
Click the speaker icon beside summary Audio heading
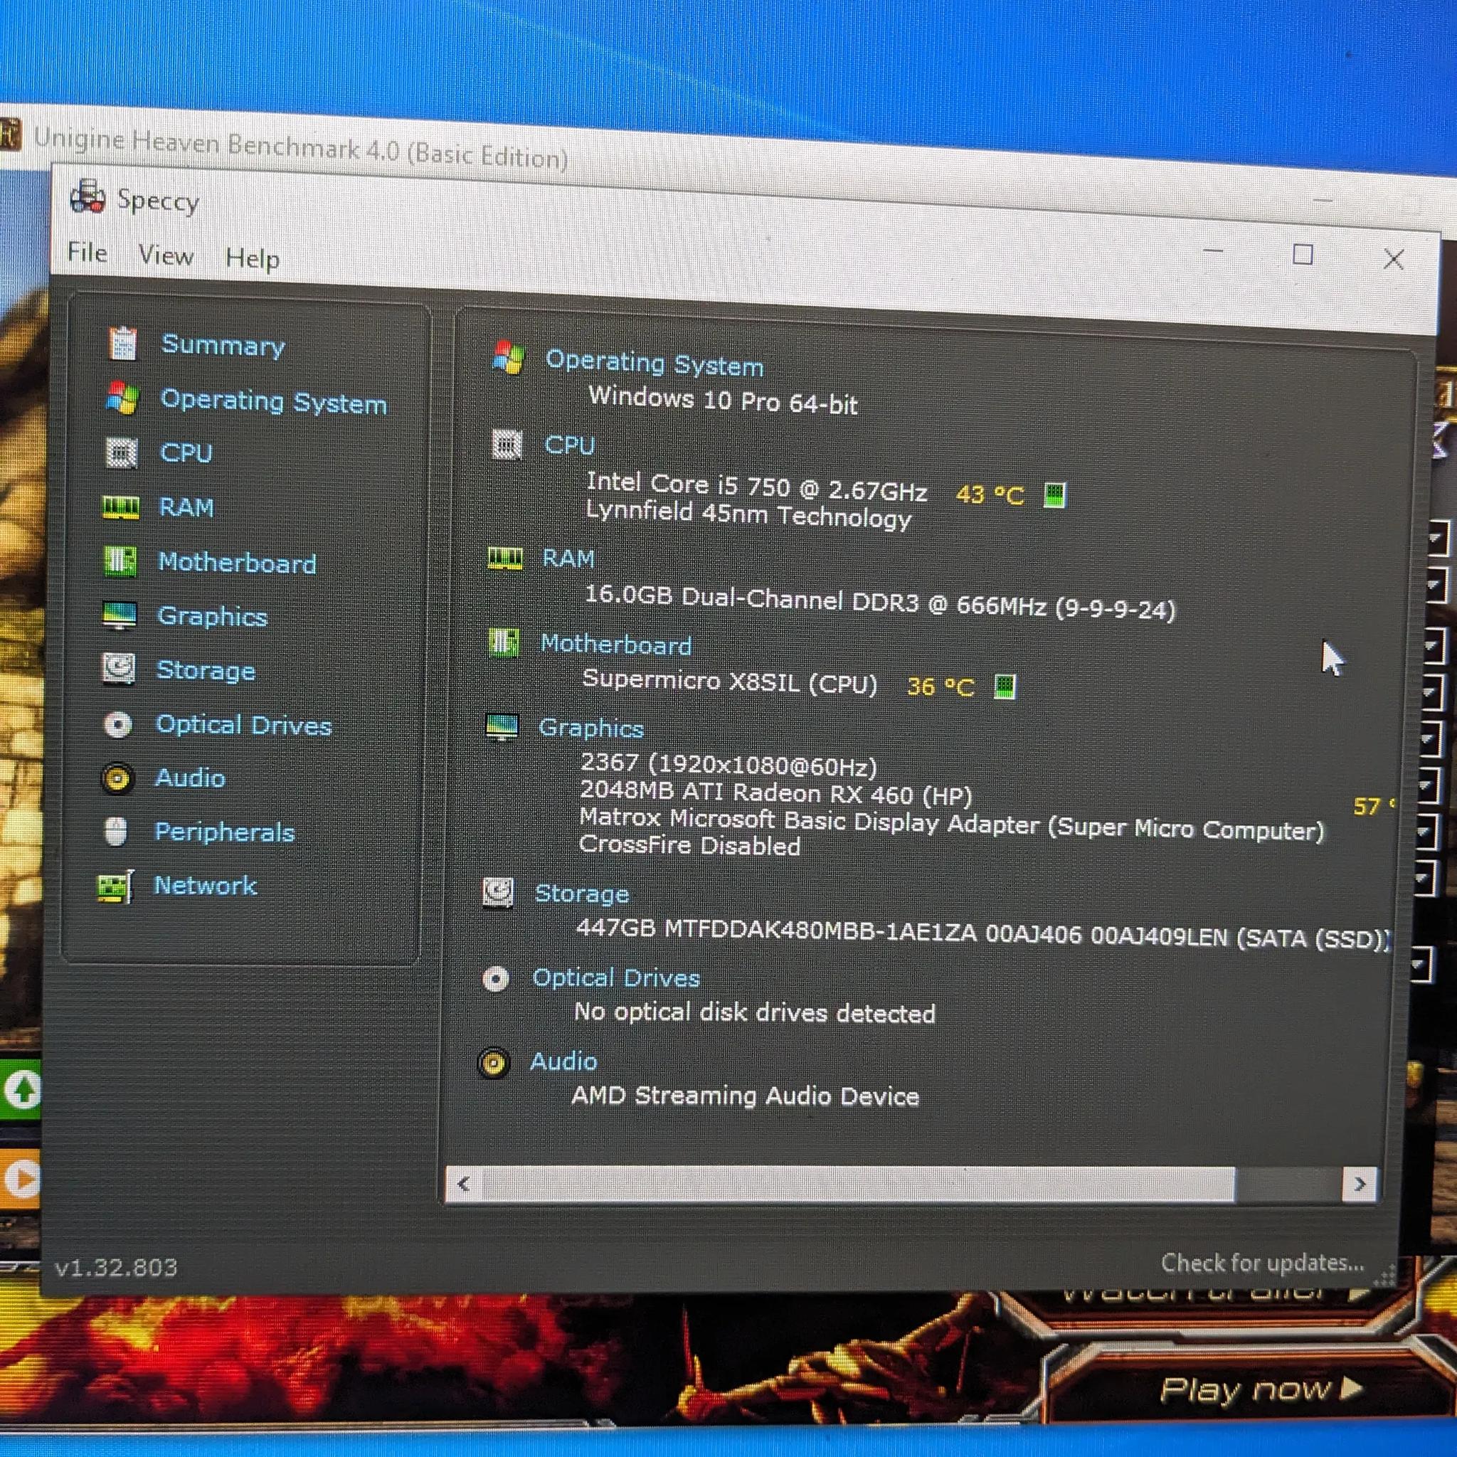(494, 1063)
